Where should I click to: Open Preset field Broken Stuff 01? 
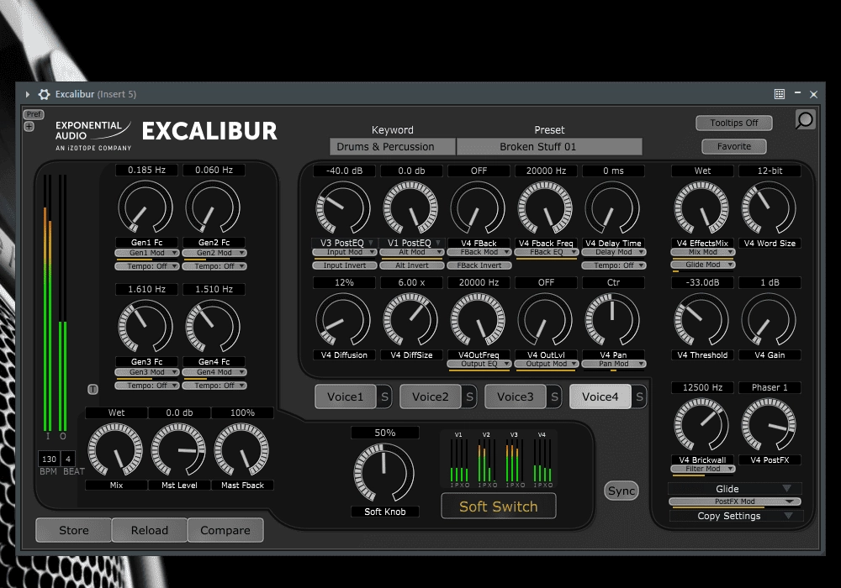click(x=549, y=147)
